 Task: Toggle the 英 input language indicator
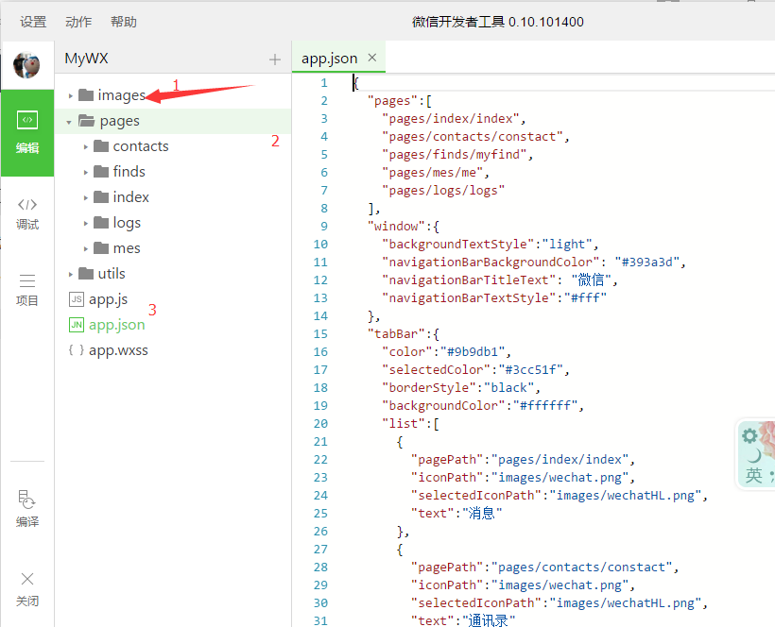[754, 475]
